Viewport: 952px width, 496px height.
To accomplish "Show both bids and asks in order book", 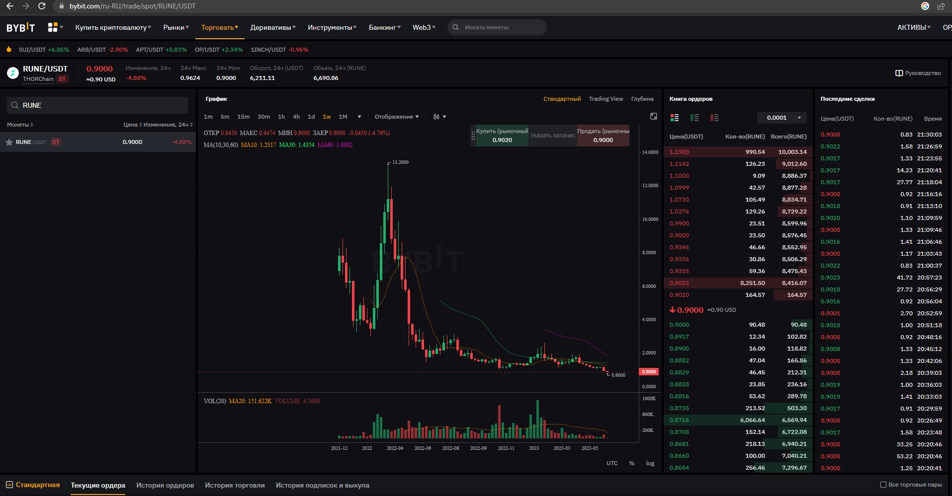I will click(675, 118).
